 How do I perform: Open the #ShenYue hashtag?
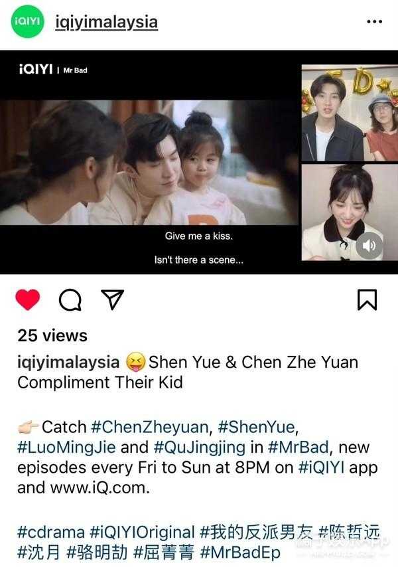coord(256,427)
